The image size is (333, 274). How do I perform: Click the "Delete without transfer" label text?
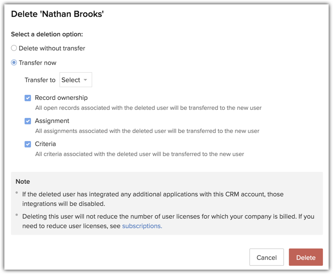pyautogui.click(x=52, y=48)
